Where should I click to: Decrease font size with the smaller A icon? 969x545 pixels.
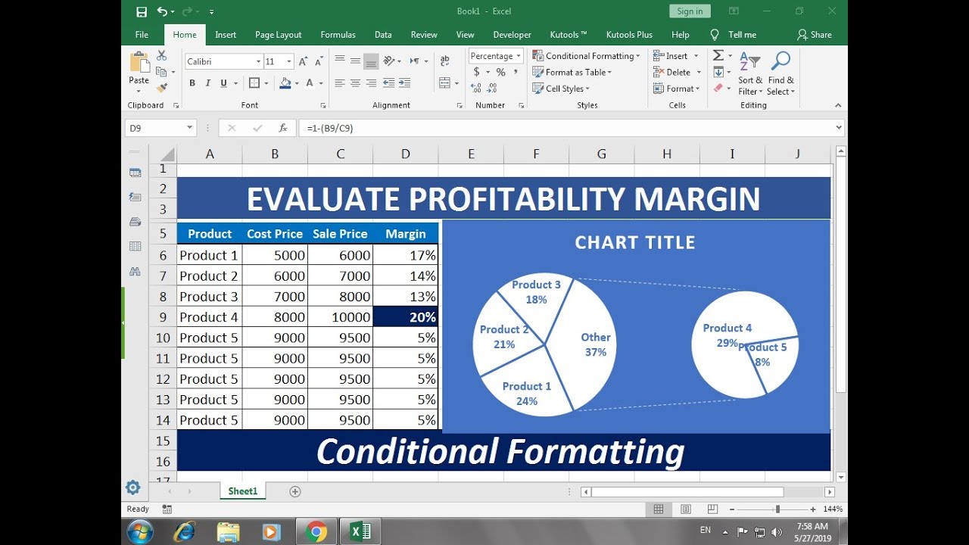318,61
